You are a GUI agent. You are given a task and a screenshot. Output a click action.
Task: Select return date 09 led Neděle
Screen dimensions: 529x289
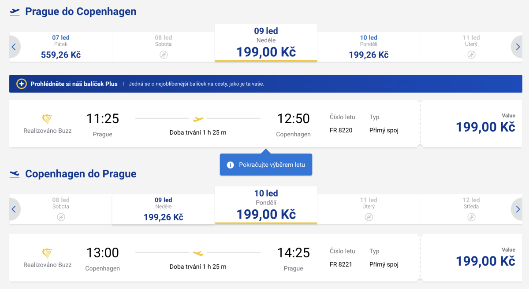[164, 209]
